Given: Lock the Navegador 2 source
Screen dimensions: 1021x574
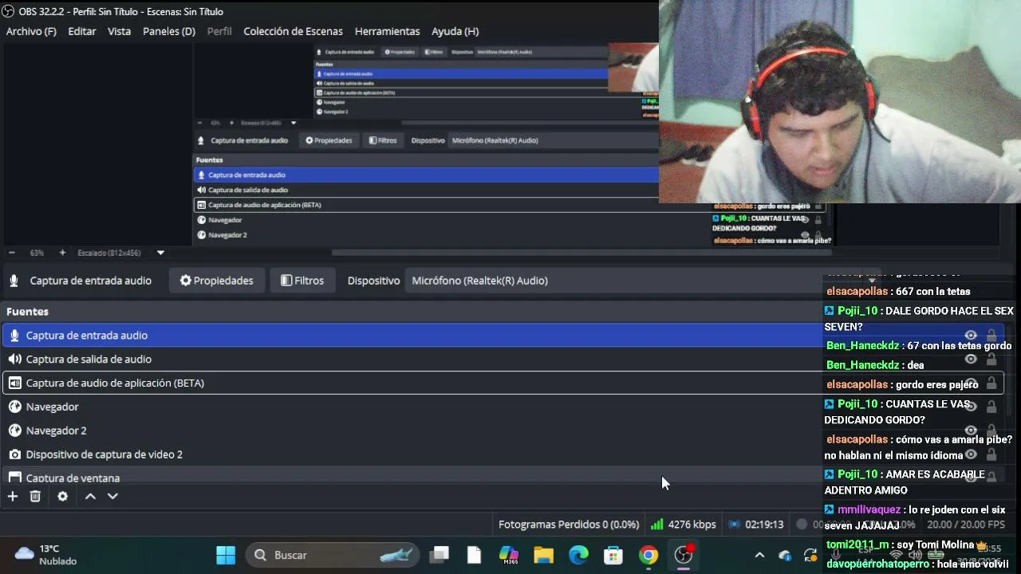Looking at the screenshot, I should point(991,431).
